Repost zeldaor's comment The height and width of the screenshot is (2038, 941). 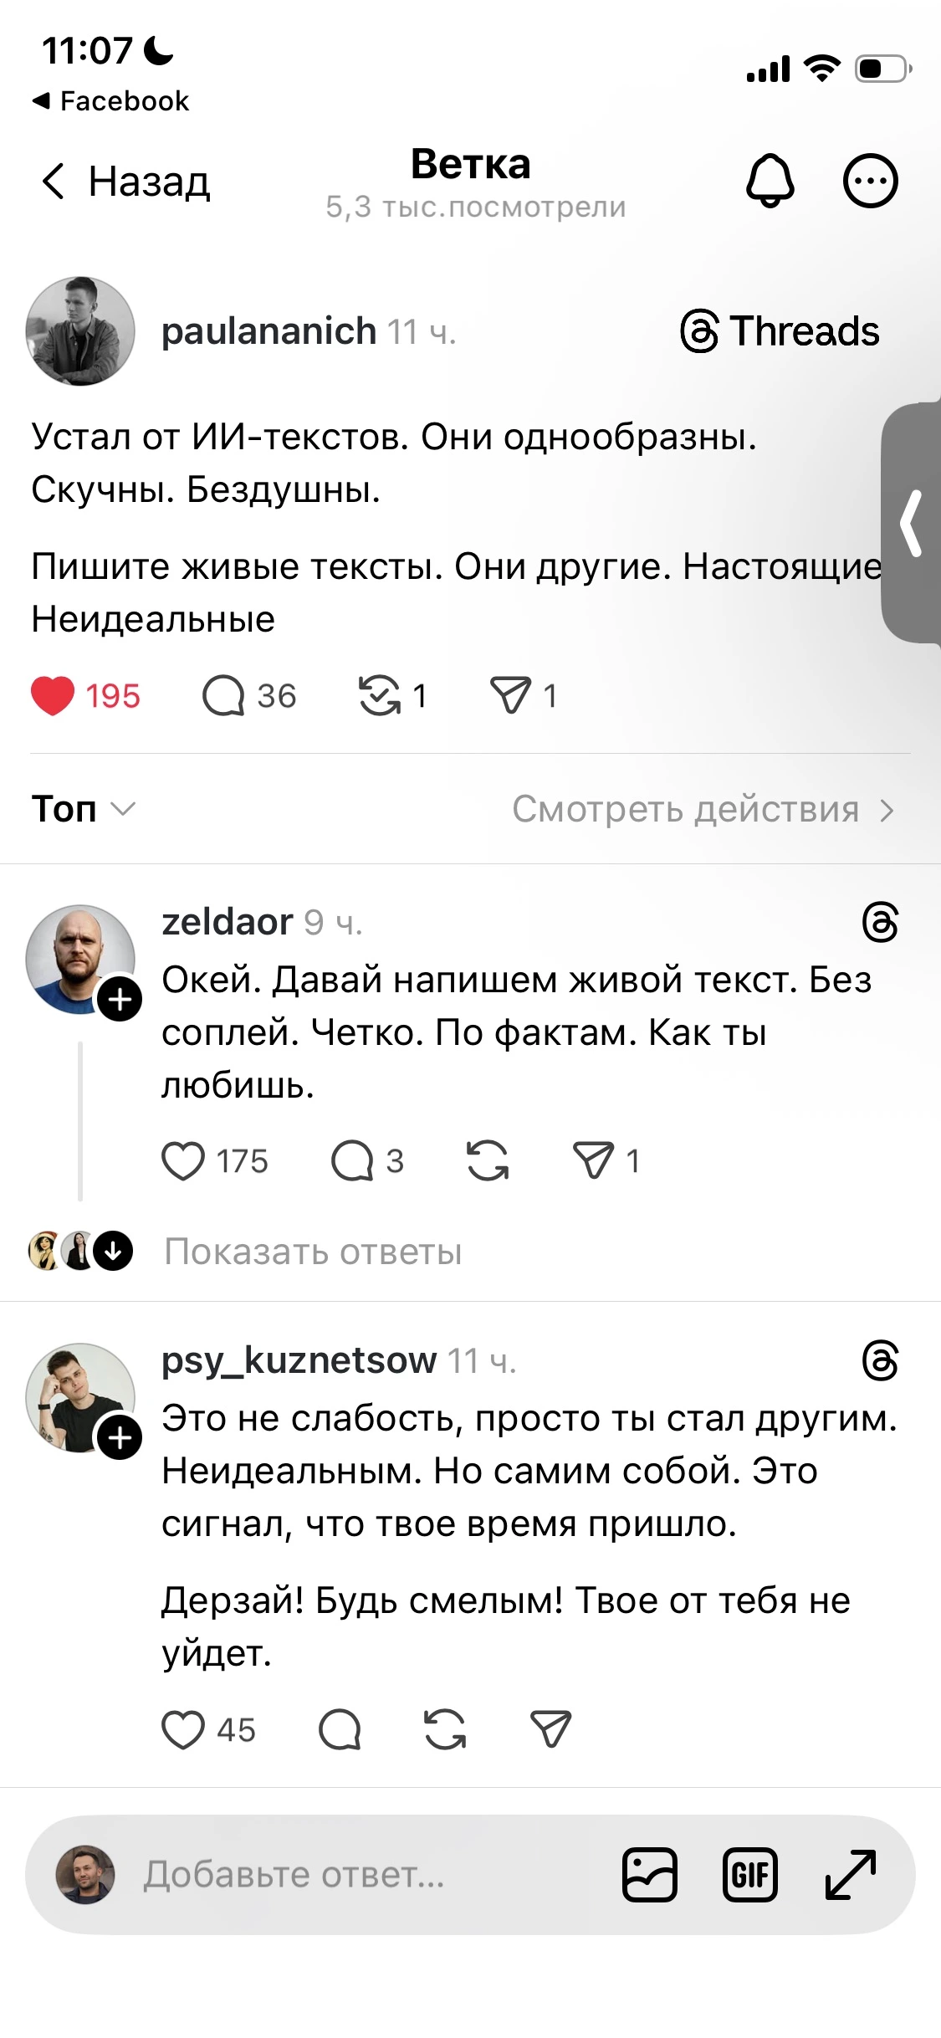point(488,1160)
